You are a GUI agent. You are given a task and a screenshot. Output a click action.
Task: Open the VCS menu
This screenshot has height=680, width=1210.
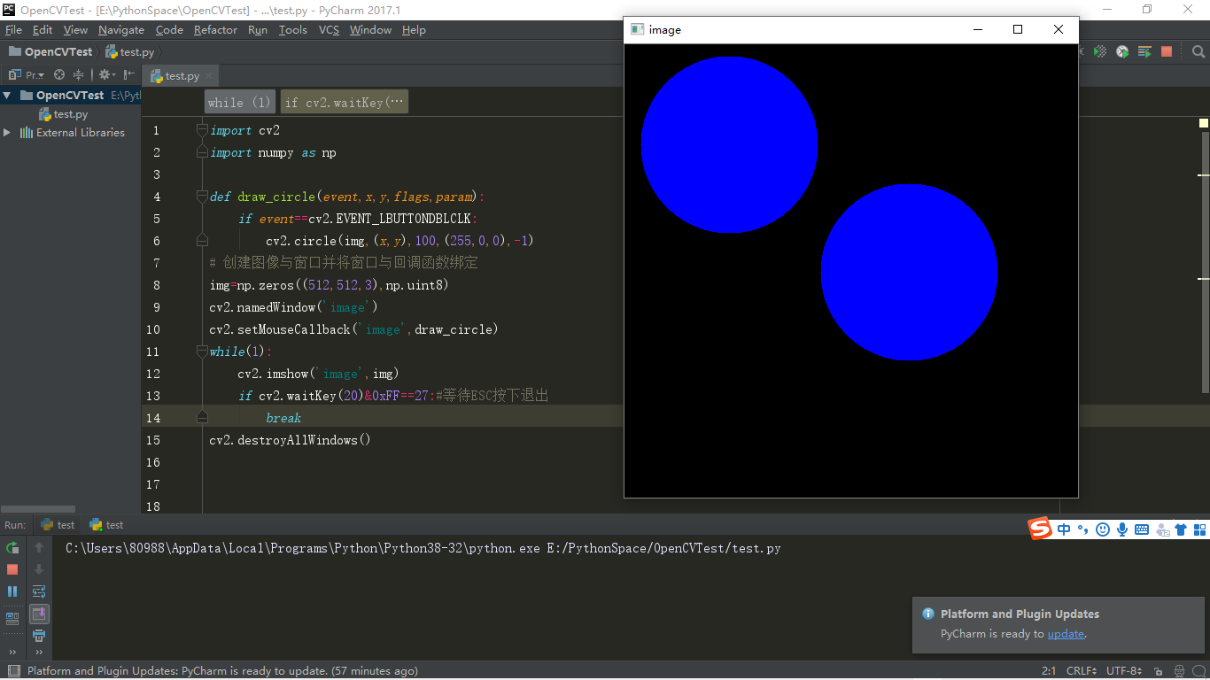pyautogui.click(x=329, y=30)
